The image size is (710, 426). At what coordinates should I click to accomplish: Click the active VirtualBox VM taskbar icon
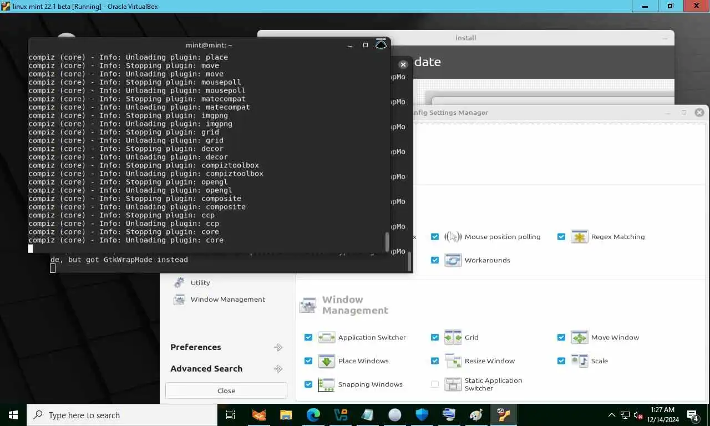coord(503,415)
